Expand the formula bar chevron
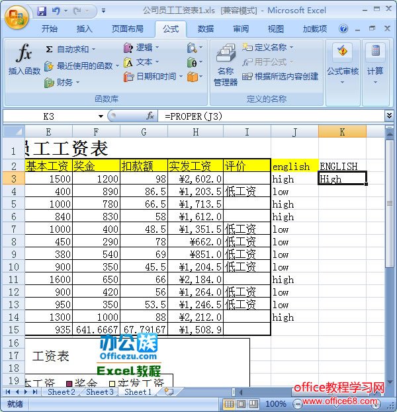397x412 pixels. pos(389,116)
